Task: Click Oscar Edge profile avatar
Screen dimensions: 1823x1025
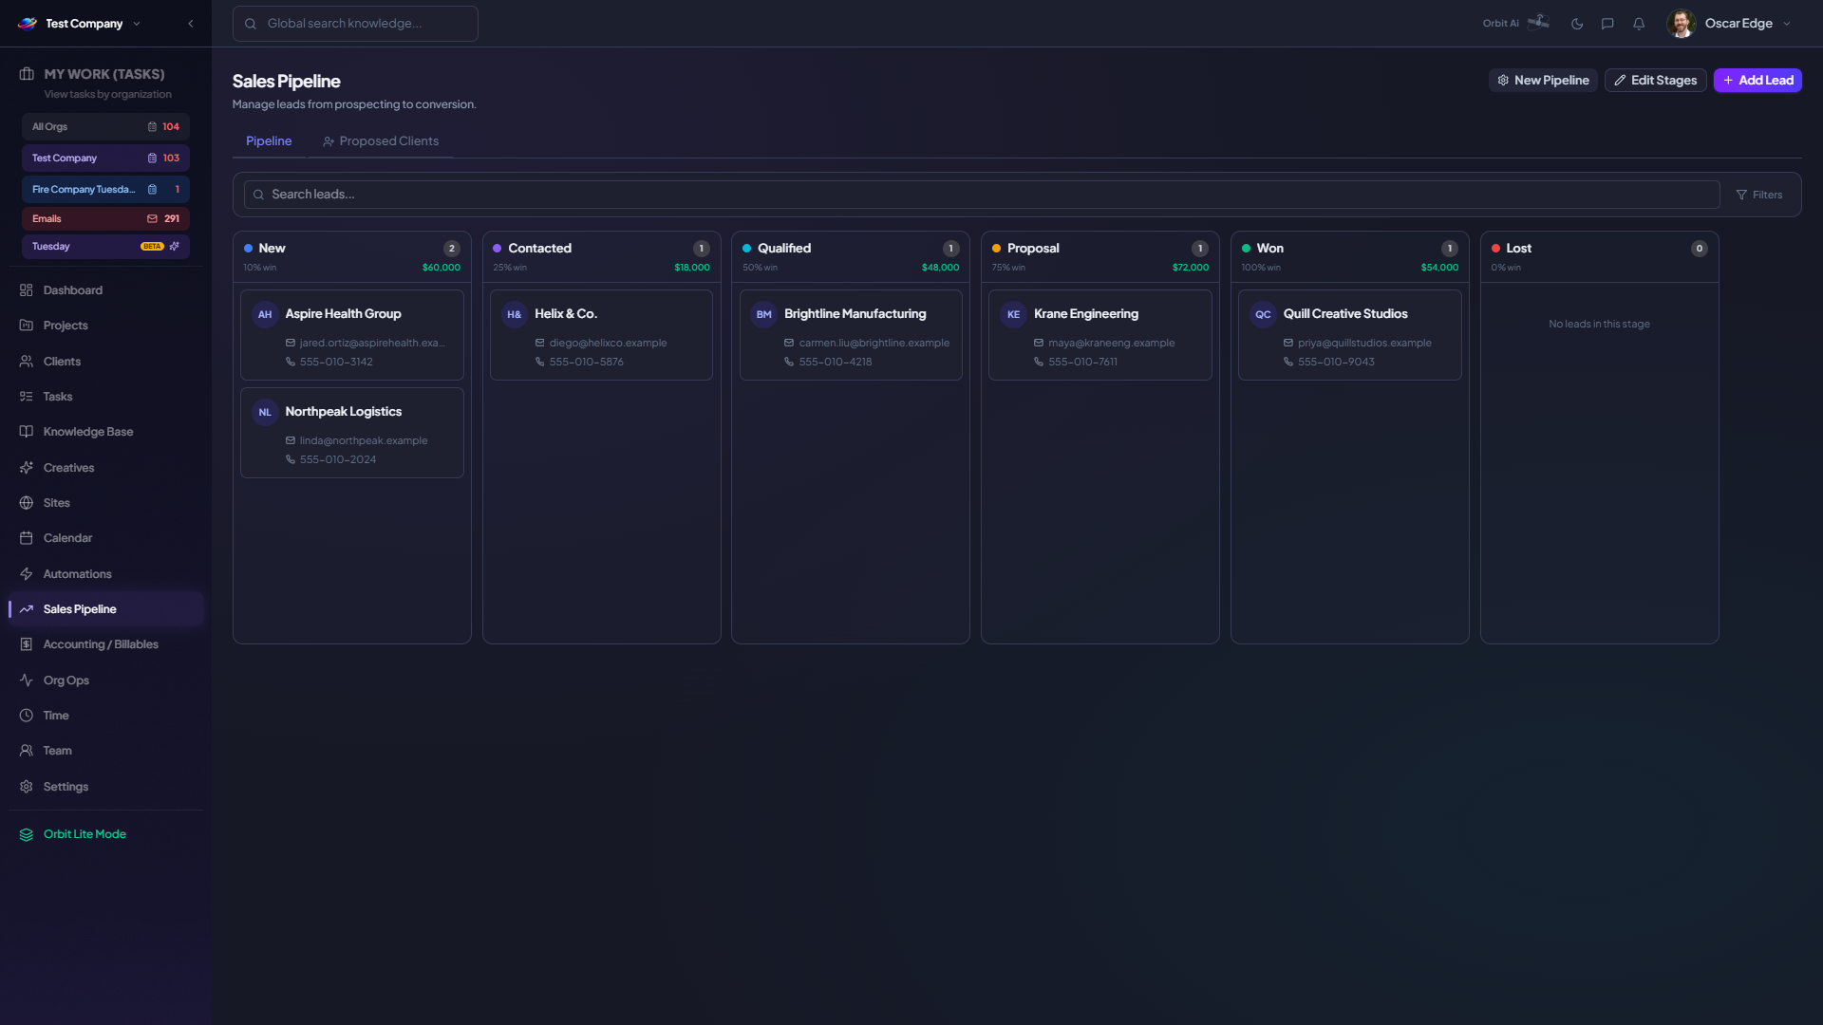Action: pyautogui.click(x=1681, y=24)
